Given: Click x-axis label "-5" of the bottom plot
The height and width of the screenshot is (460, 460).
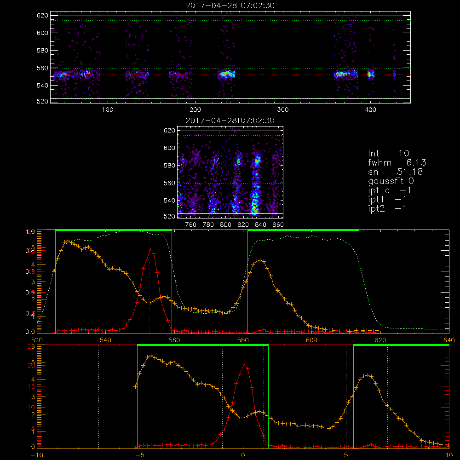Looking at the screenshot, I should pyautogui.click(x=140, y=455).
